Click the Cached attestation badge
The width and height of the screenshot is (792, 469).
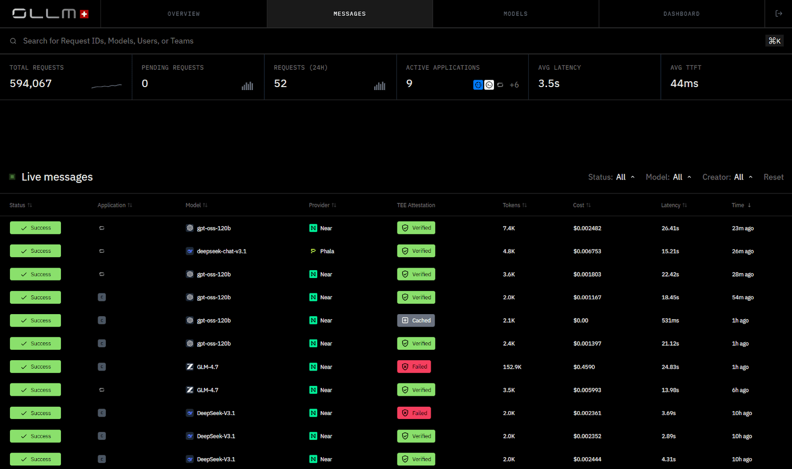[x=416, y=321]
